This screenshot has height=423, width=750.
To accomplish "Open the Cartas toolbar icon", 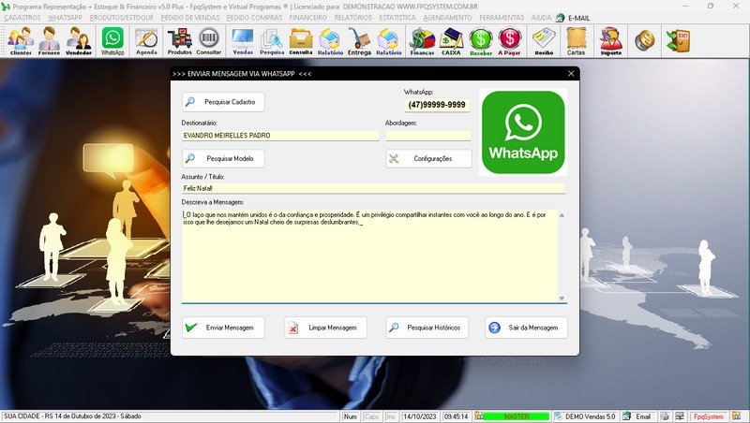I will coord(577,40).
